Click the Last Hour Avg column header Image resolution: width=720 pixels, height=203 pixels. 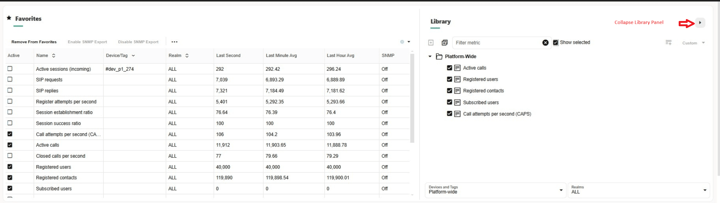click(340, 55)
